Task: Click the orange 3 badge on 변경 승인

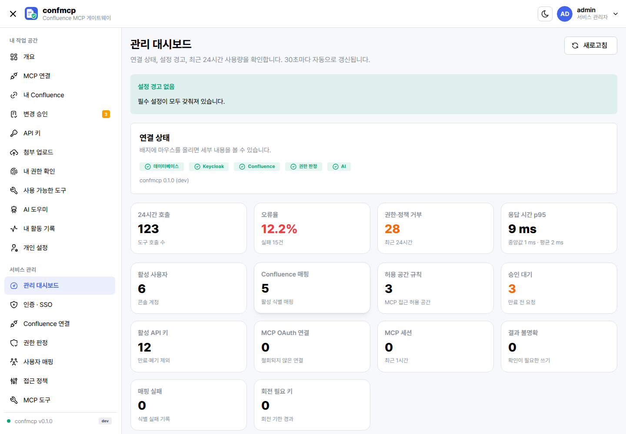Action: pos(106,114)
